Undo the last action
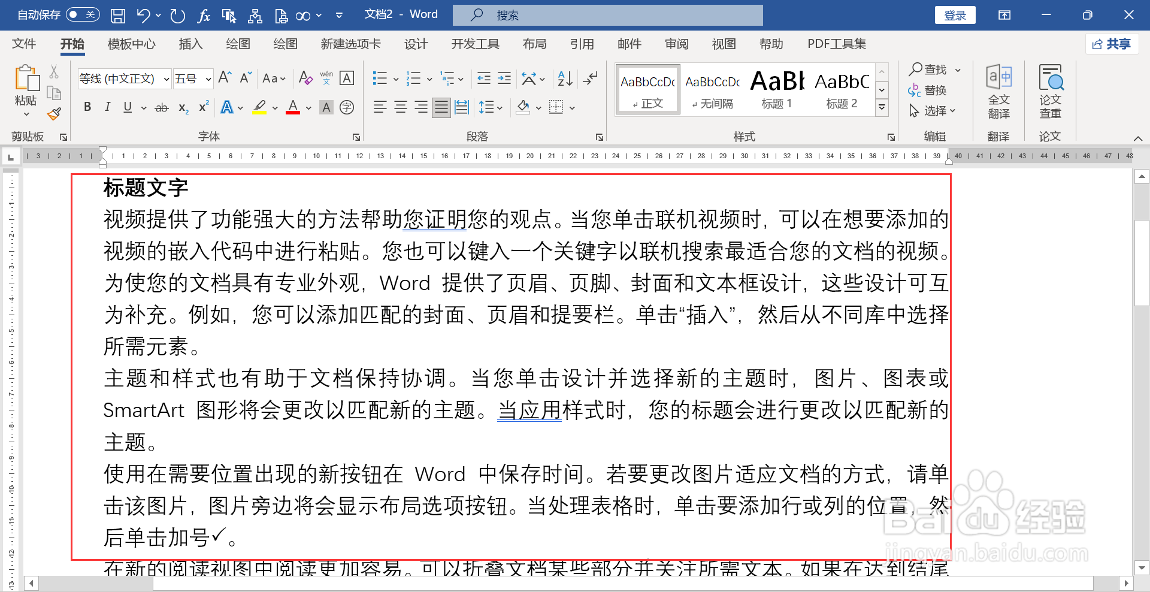This screenshot has height=592, width=1150. (143, 15)
